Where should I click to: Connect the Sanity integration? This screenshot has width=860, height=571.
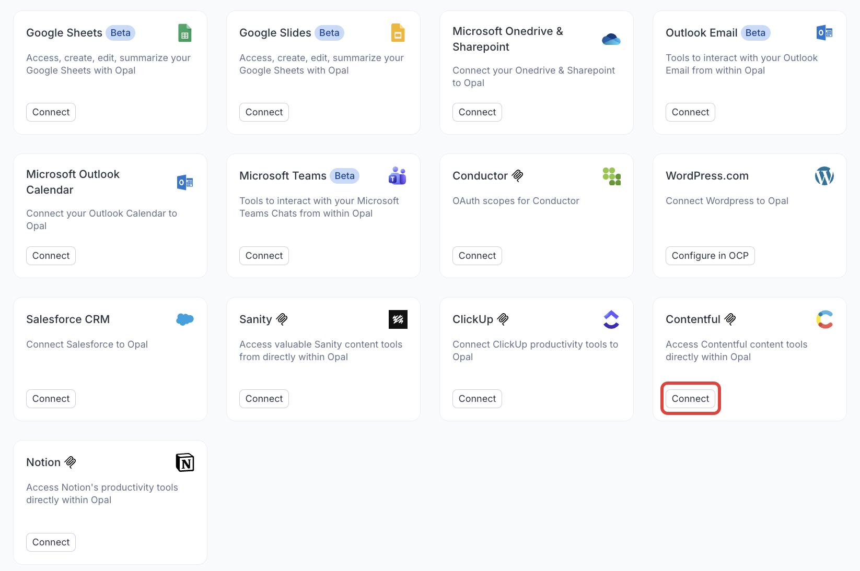(264, 399)
